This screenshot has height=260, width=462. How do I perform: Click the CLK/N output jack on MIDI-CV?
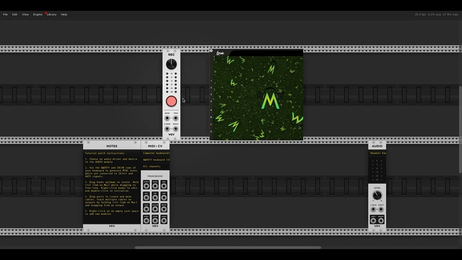tap(155, 209)
